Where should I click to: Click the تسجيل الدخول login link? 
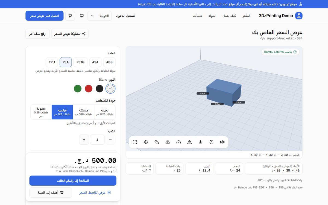click(x=125, y=16)
